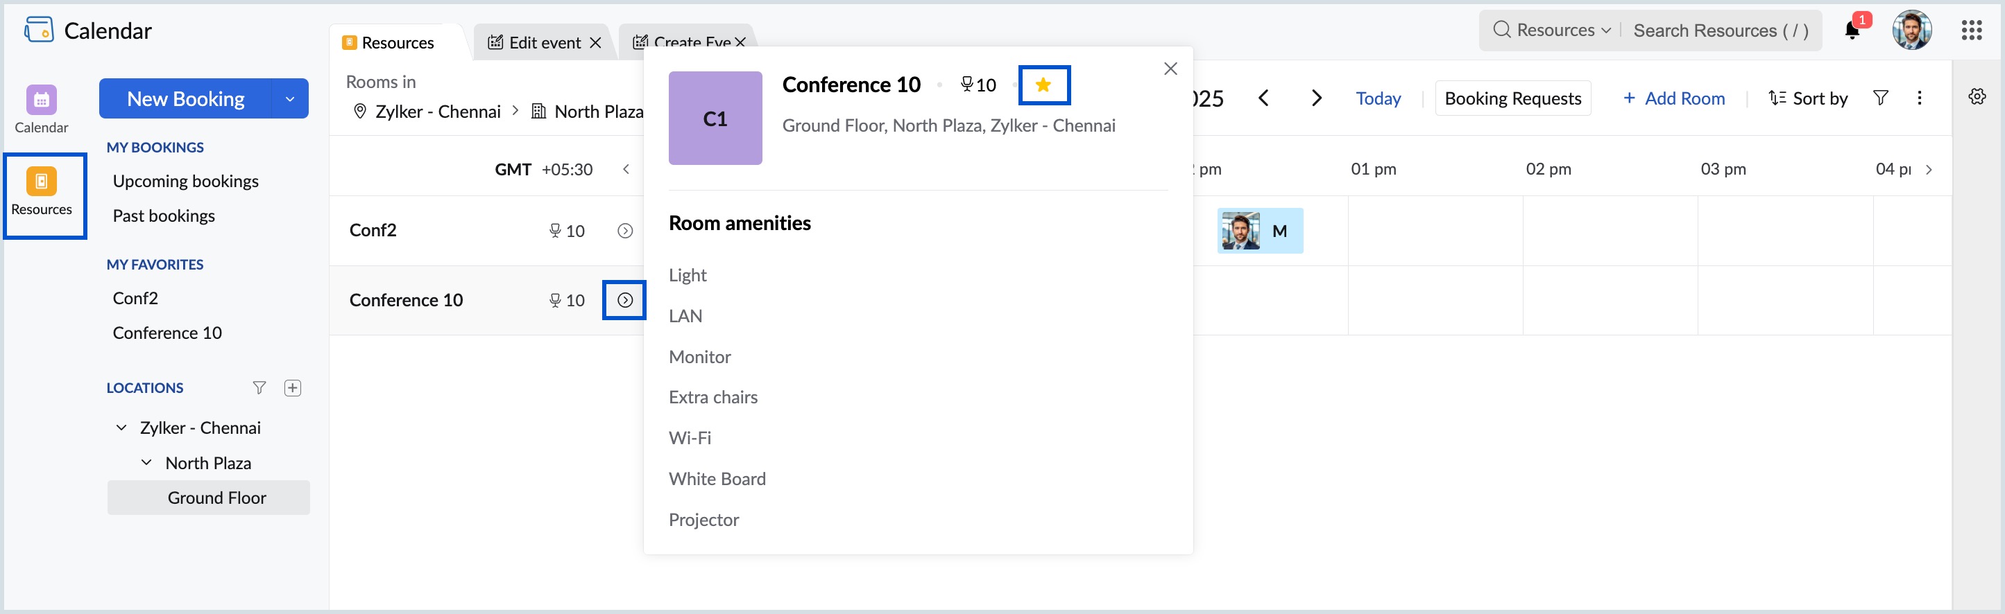Collapse the Zylker - Chennai location tree

[121, 428]
